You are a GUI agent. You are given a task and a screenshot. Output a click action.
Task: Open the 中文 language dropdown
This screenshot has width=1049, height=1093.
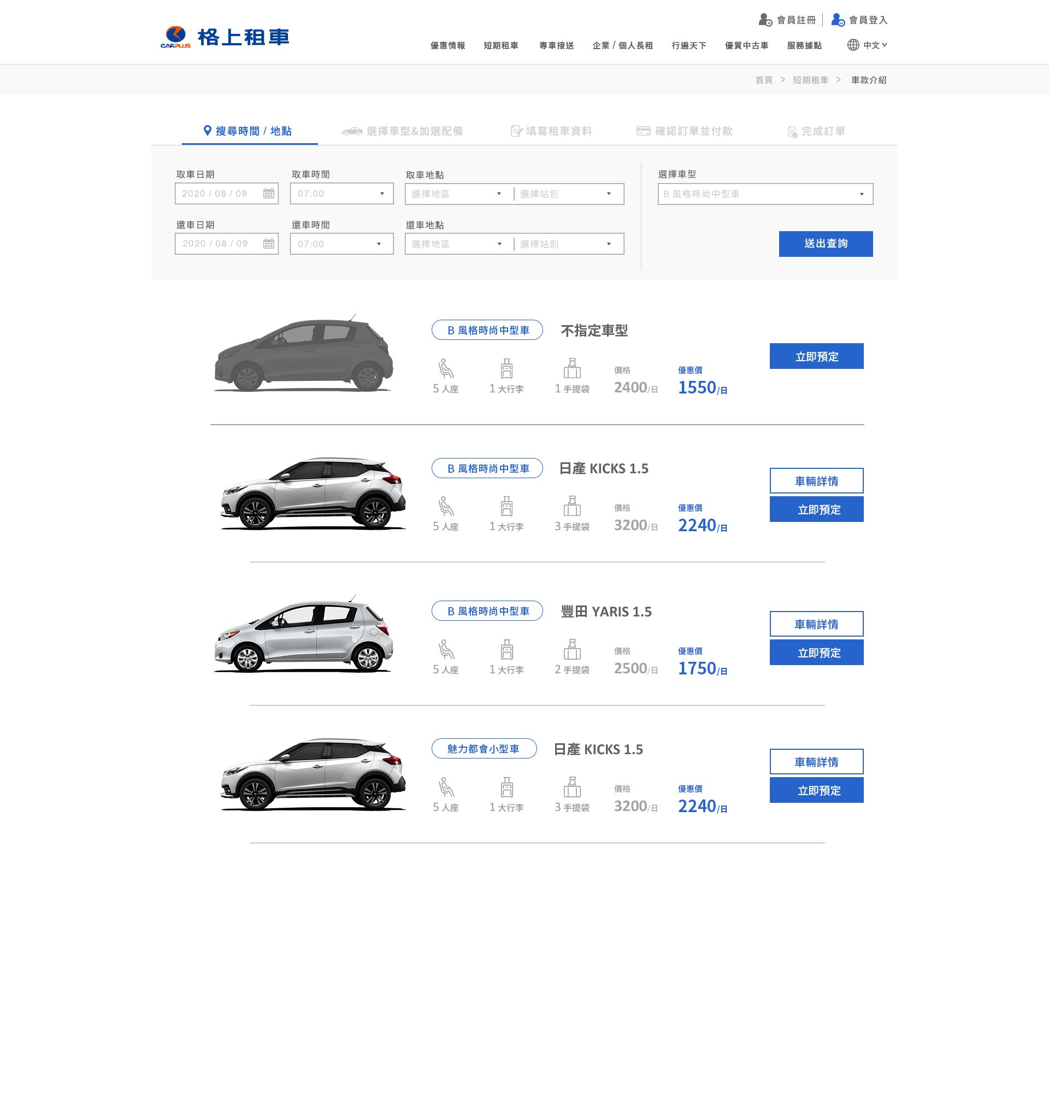[875, 45]
